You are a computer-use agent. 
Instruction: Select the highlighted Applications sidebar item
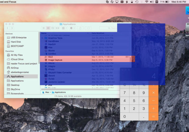21,77
